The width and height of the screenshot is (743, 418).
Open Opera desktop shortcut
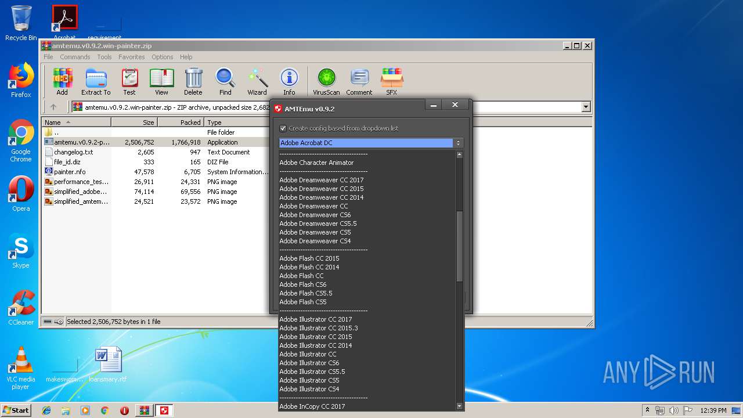[x=21, y=194]
